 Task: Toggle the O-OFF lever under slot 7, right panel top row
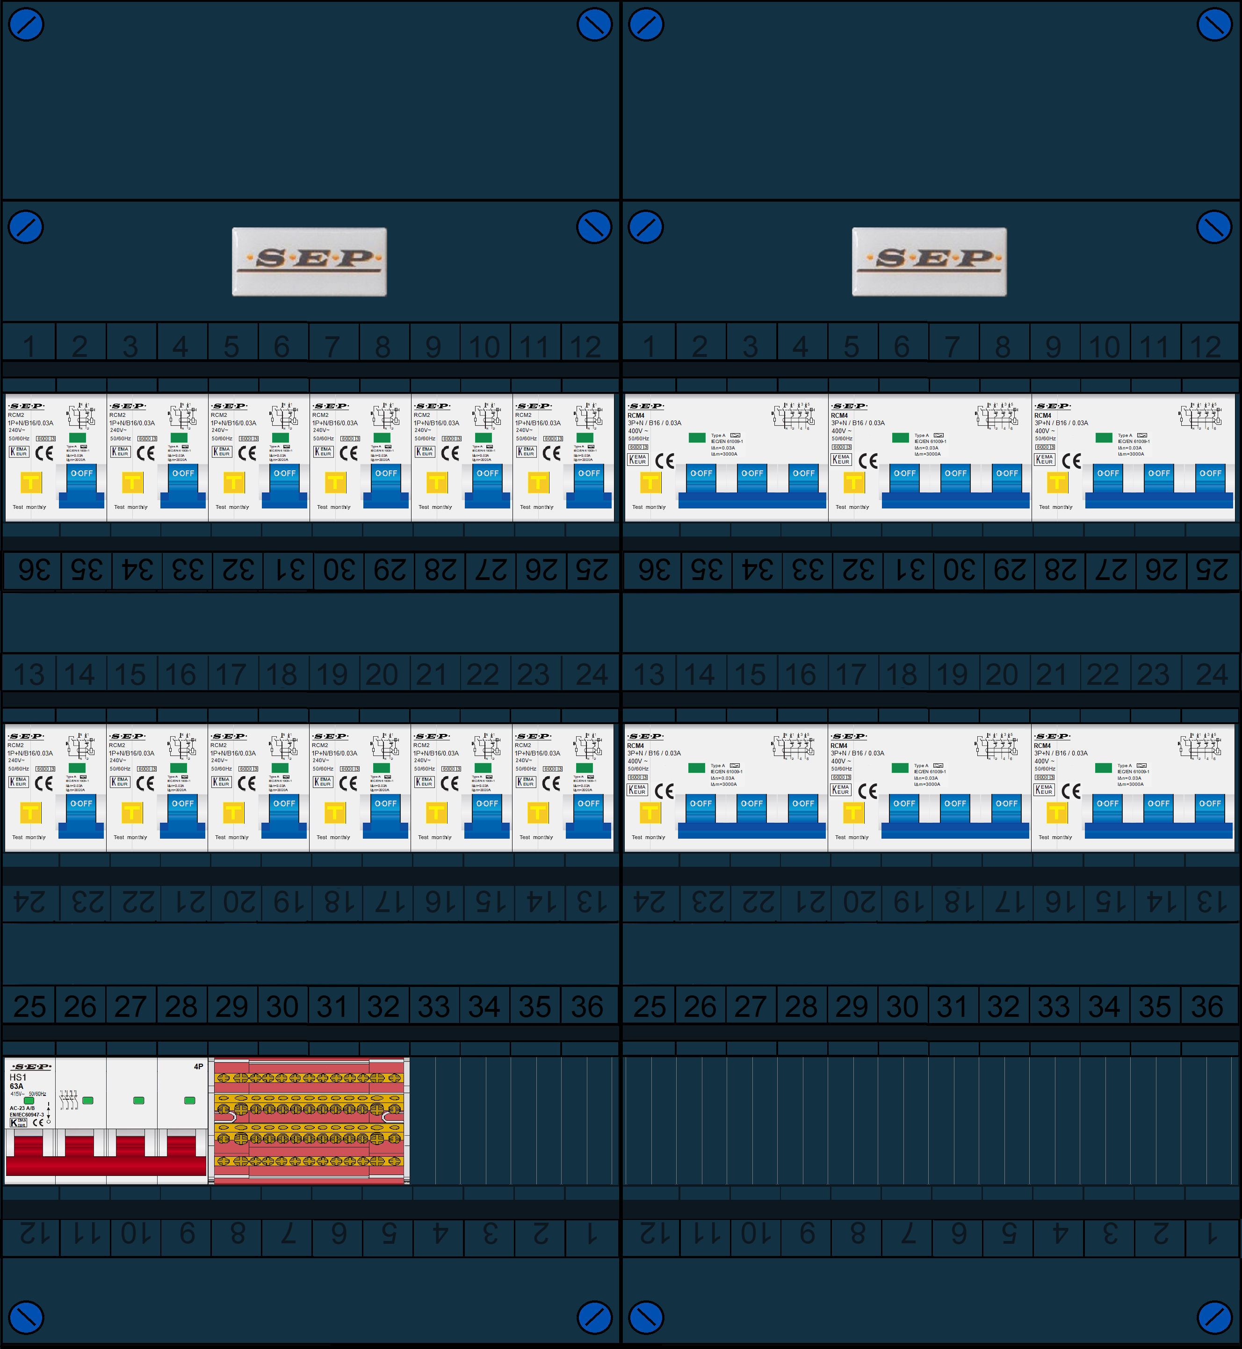click(x=956, y=479)
